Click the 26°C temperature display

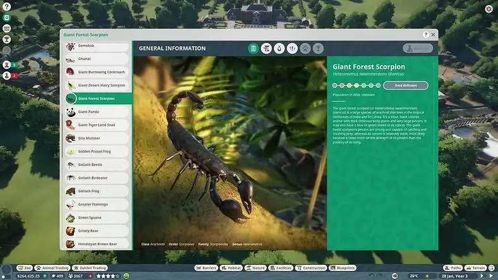(414, 276)
